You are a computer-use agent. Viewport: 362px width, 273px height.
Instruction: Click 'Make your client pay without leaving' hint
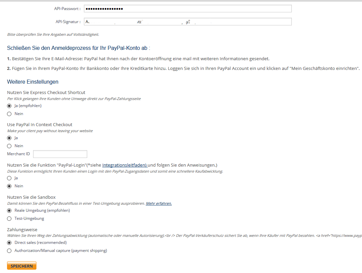pyautogui.click(x=50, y=131)
